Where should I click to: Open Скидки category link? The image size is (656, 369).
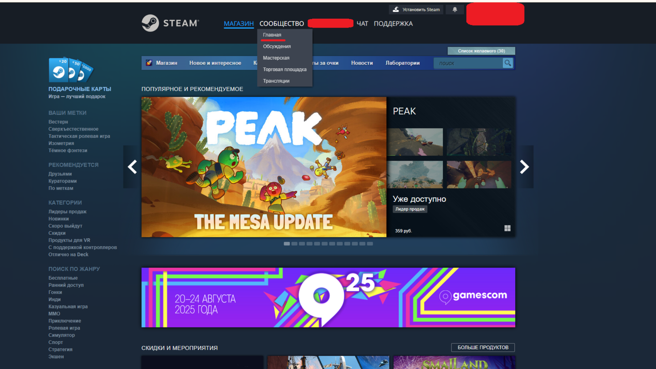coord(57,233)
